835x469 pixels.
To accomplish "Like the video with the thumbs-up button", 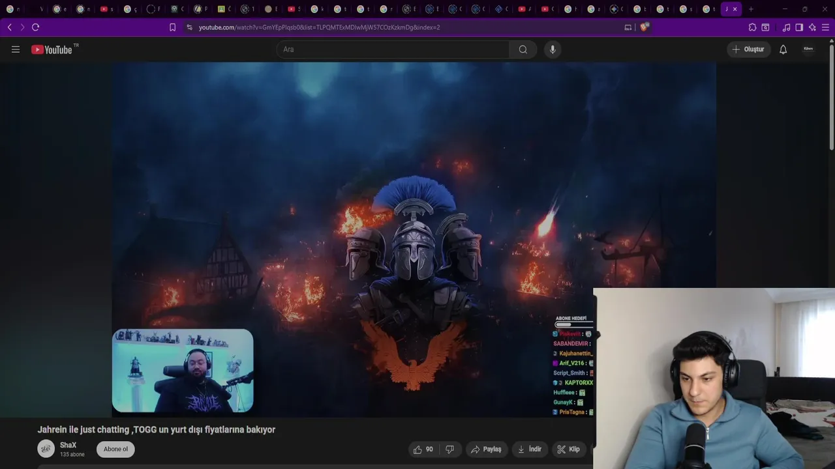I will pyautogui.click(x=424, y=449).
